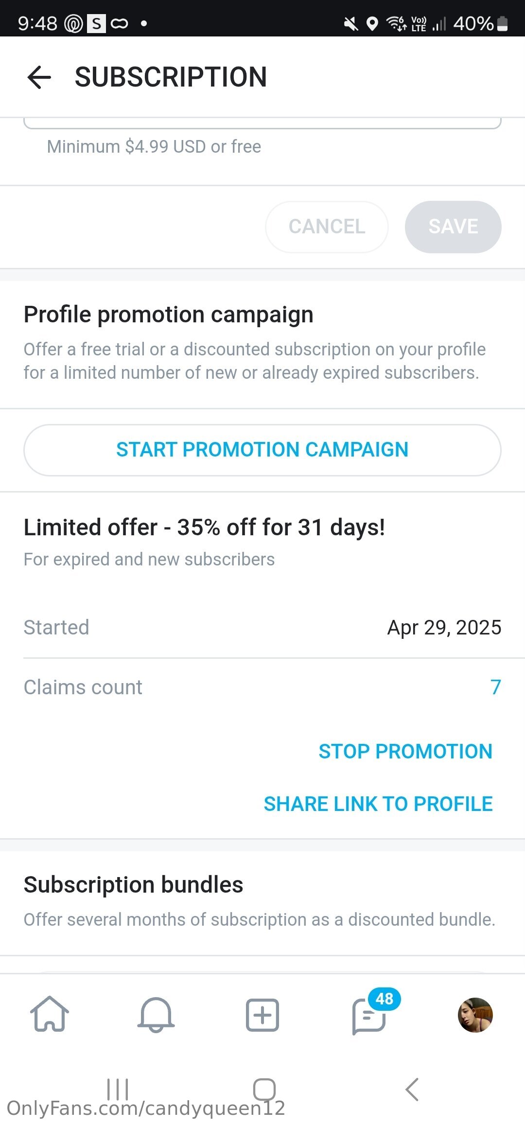
Task: Open the notifications bell
Action: (x=156, y=1014)
